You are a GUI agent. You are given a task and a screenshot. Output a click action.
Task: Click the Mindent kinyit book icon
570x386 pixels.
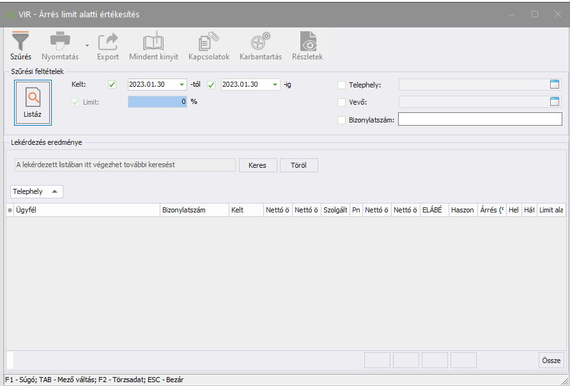pyautogui.click(x=153, y=42)
